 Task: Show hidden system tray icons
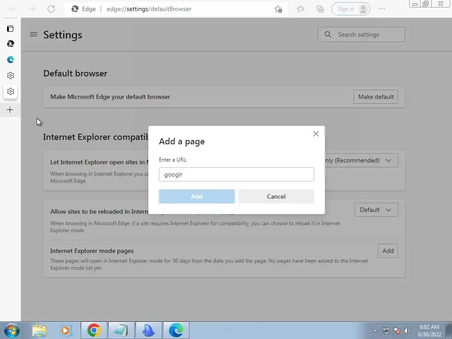tap(375, 331)
